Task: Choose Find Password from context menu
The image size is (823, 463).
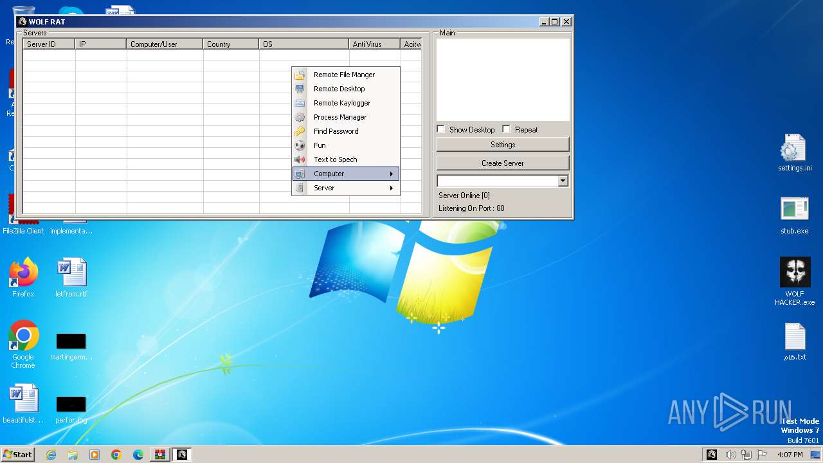Action: (346, 131)
